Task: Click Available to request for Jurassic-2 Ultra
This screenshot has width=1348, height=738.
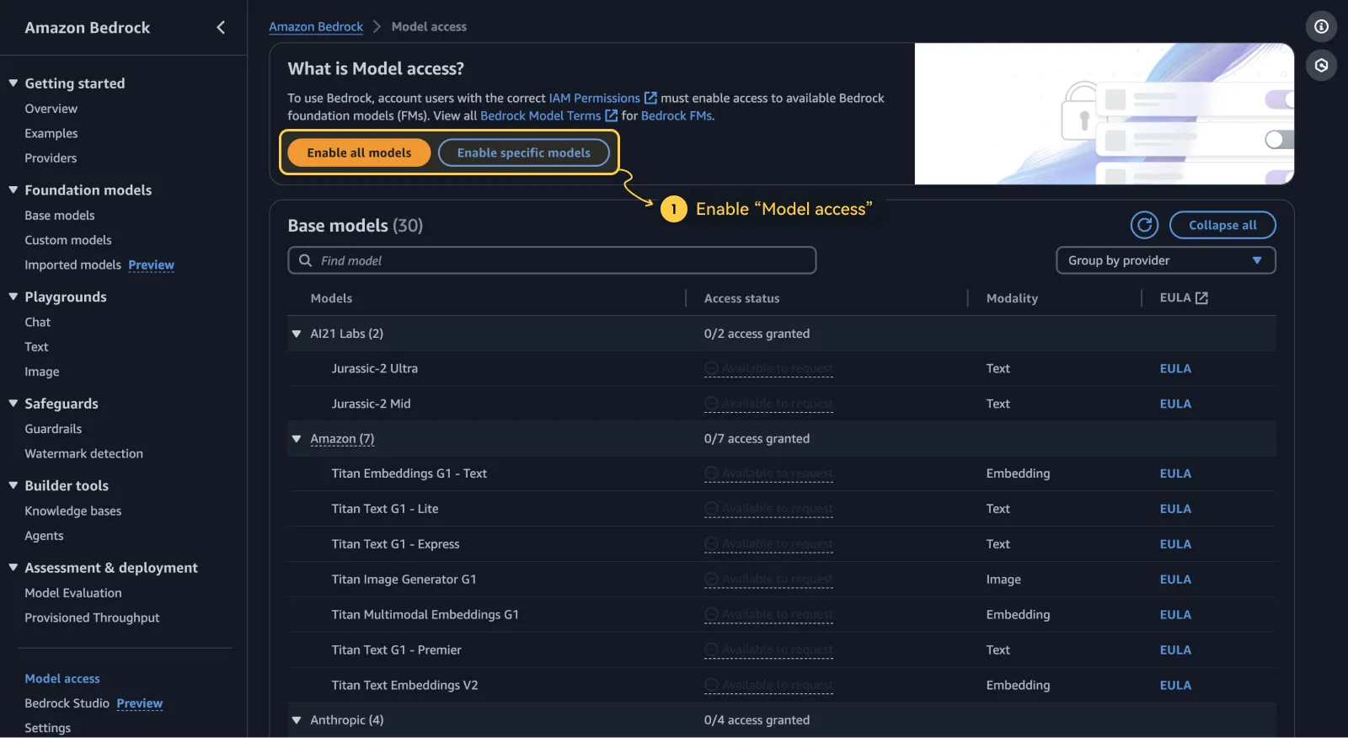Action: [768, 369]
